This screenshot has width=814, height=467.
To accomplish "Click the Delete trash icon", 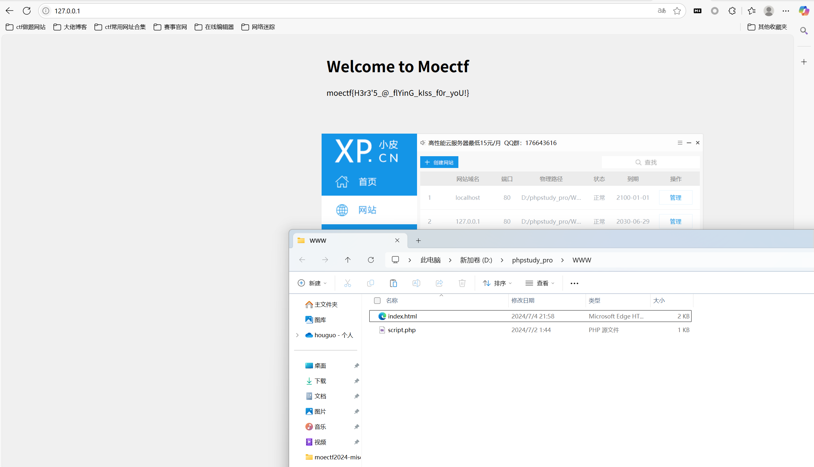I will [x=462, y=283].
